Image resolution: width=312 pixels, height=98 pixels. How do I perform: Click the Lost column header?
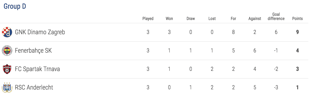[x=212, y=19]
